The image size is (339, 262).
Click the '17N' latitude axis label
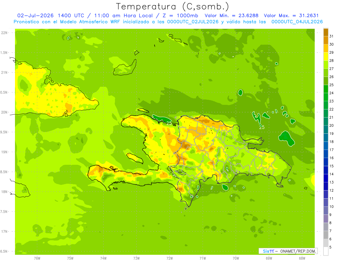pyautogui.click(x=4, y=231)
